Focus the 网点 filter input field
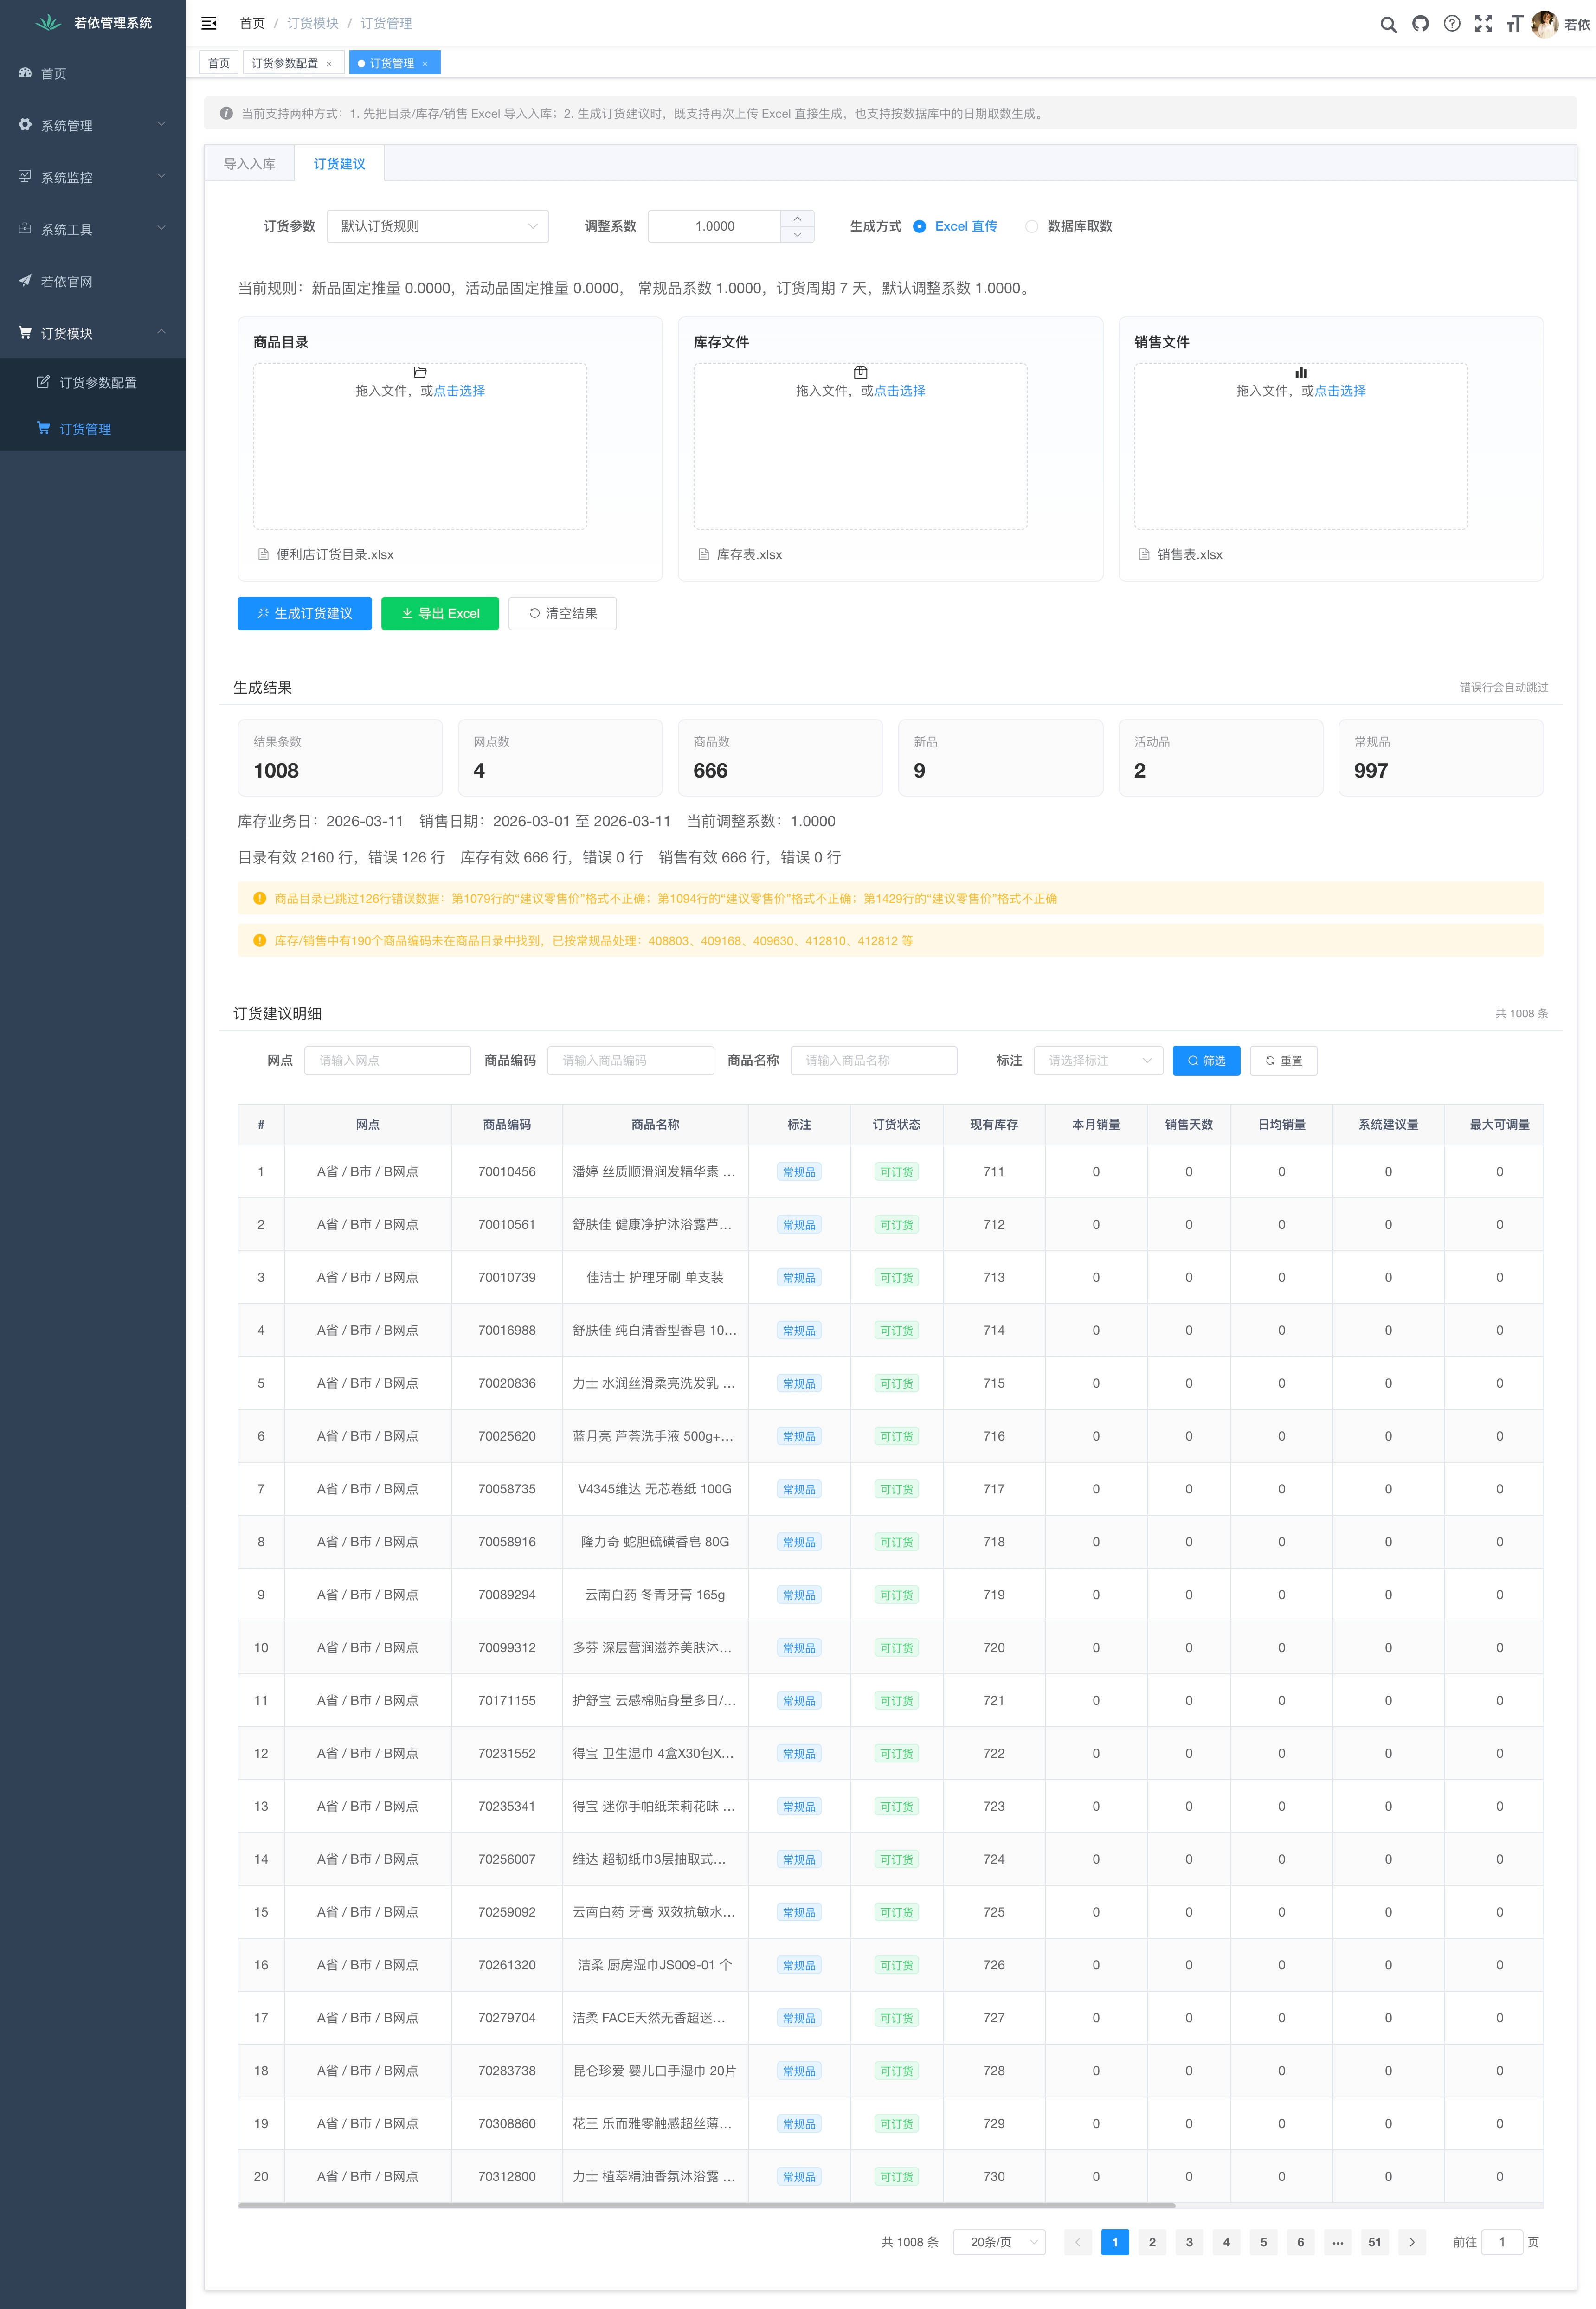Screen dimensions: 1596x2309 (387, 1060)
